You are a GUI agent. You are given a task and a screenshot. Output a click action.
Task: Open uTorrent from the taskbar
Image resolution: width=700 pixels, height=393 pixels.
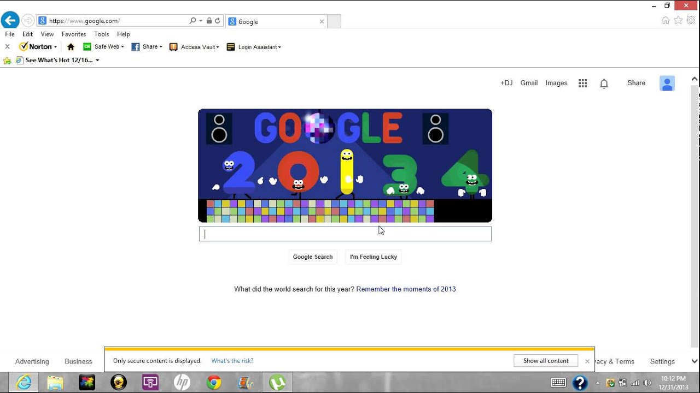pyautogui.click(x=277, y=383)
